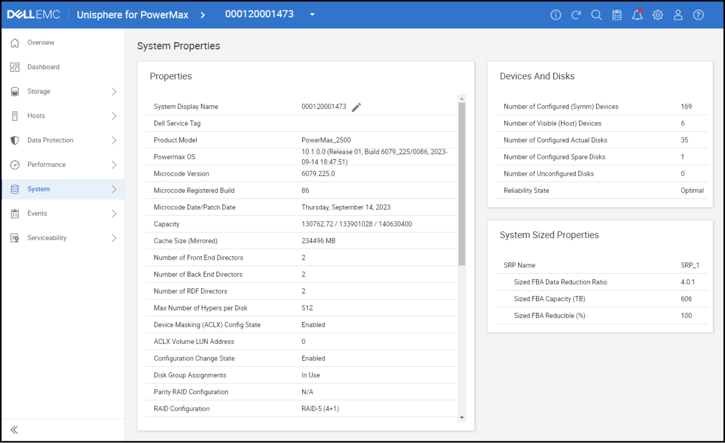Open the user profile icon

(678, 15)
